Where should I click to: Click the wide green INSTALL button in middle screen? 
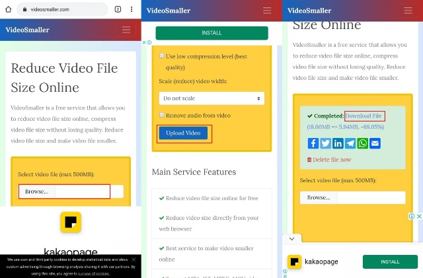click(x=211, y=33)
